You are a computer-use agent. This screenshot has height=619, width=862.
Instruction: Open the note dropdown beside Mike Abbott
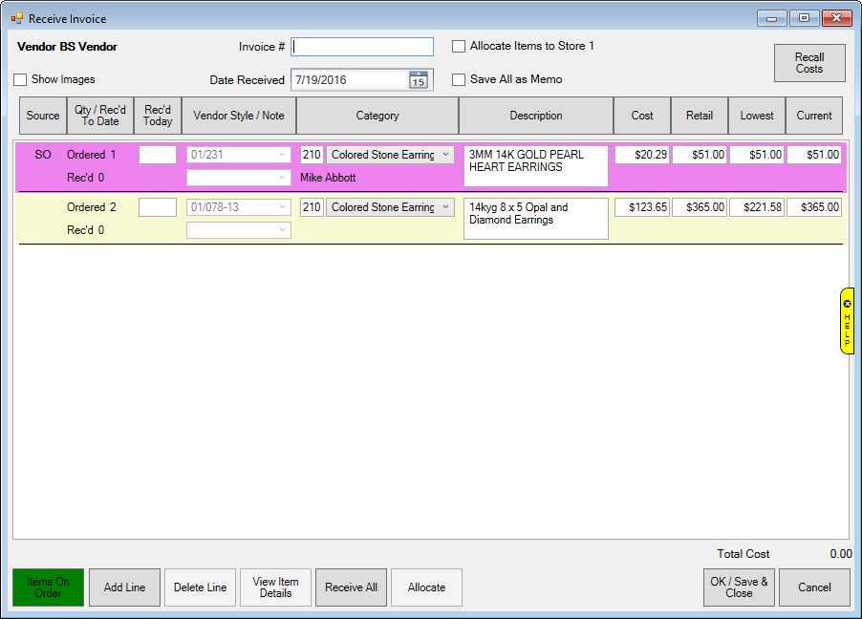(281, 178)
